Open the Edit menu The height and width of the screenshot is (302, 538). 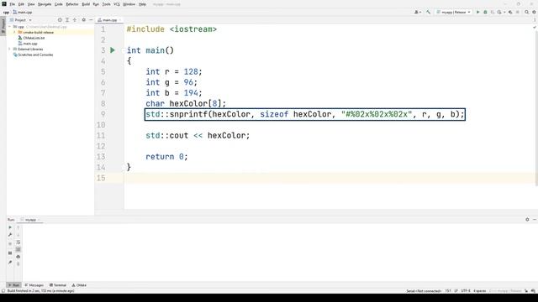coord(21,4)
